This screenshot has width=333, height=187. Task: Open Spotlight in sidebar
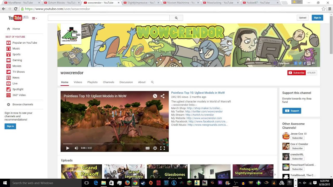click(18, 89)
